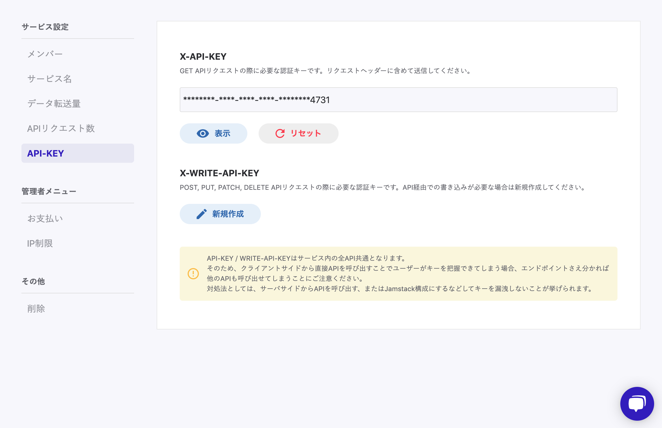Go to IP制限 settings

(40, 243)
